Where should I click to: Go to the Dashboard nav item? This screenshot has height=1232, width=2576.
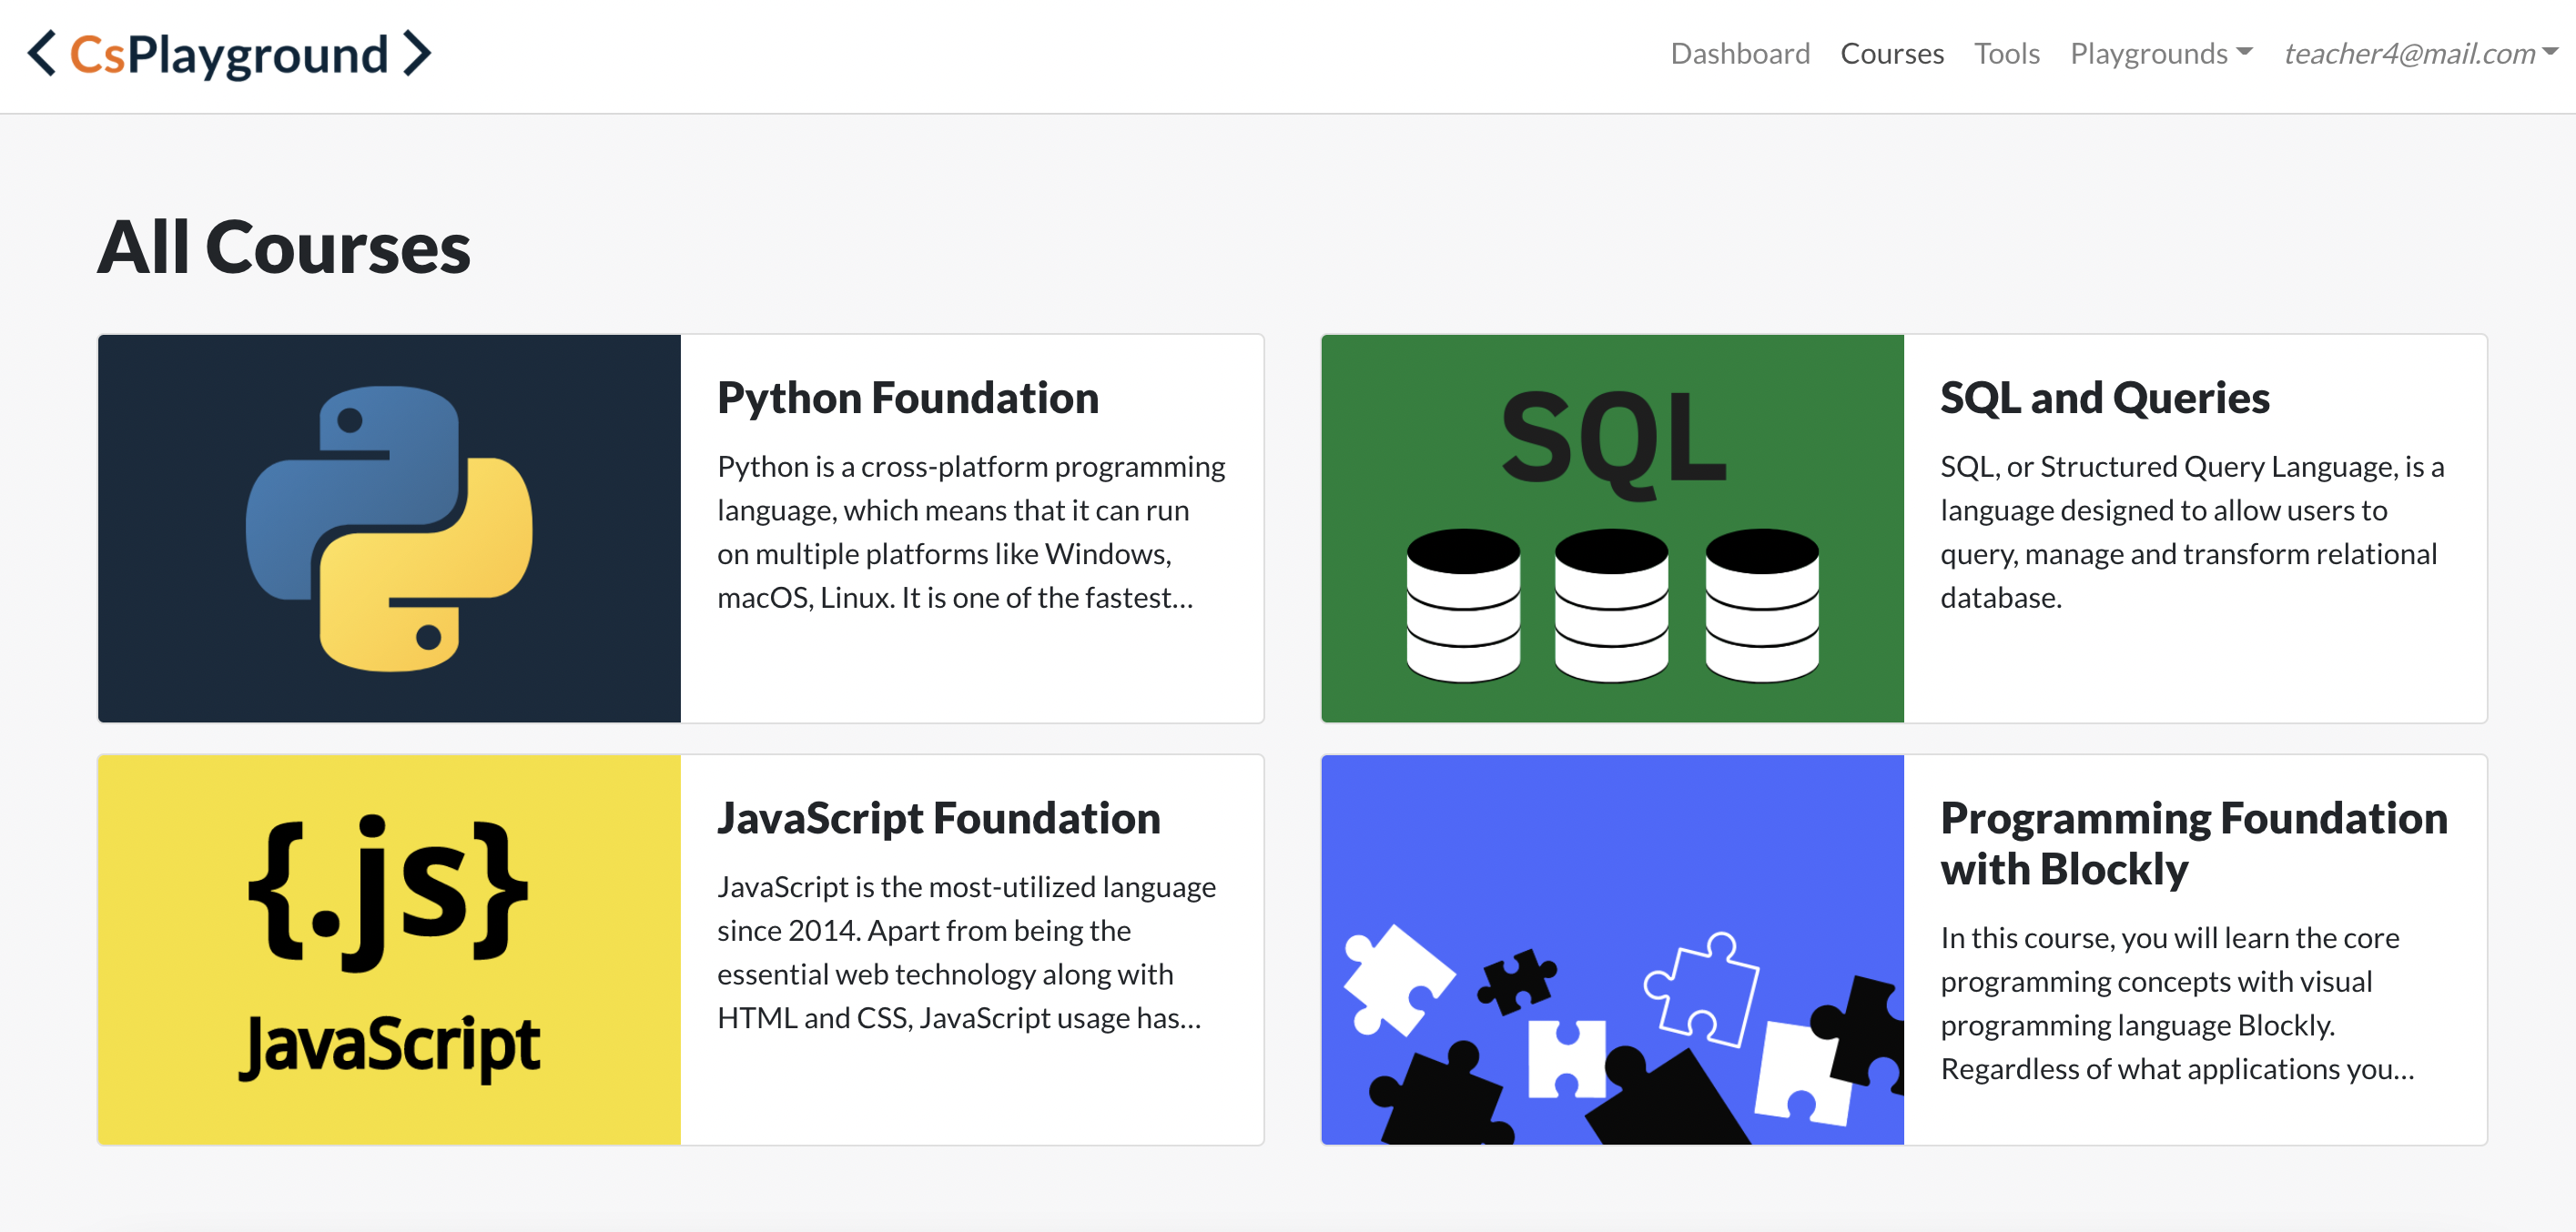[1739, 53]
